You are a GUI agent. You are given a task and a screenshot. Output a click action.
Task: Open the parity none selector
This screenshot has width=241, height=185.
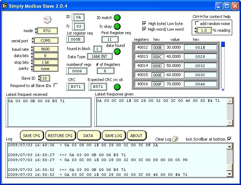[46, 69]
